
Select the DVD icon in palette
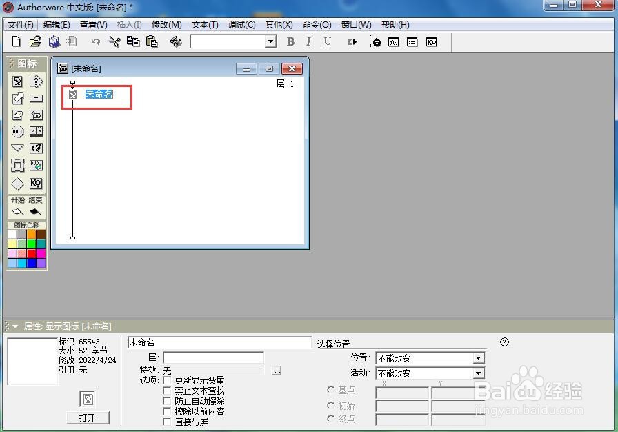click(x=36, y=166)
